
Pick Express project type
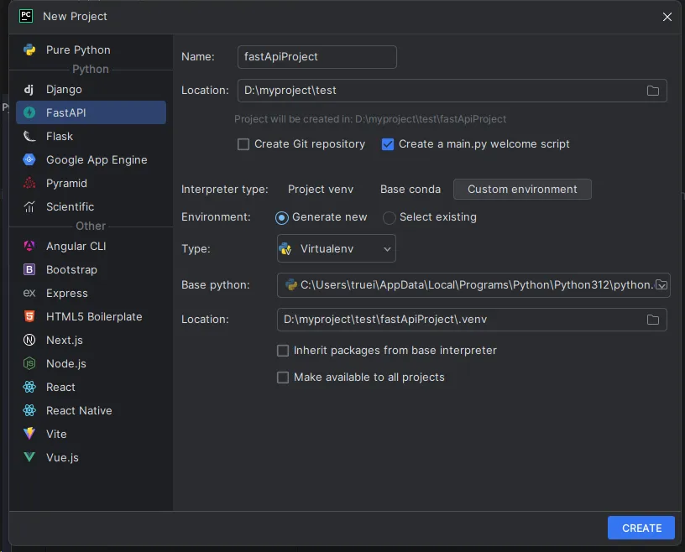pos(91,293)
